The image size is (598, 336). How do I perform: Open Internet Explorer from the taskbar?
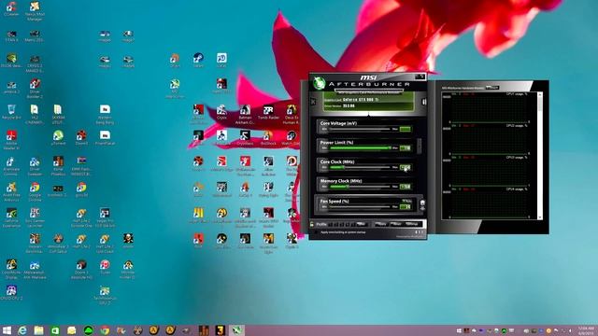(x=22, y=330)
